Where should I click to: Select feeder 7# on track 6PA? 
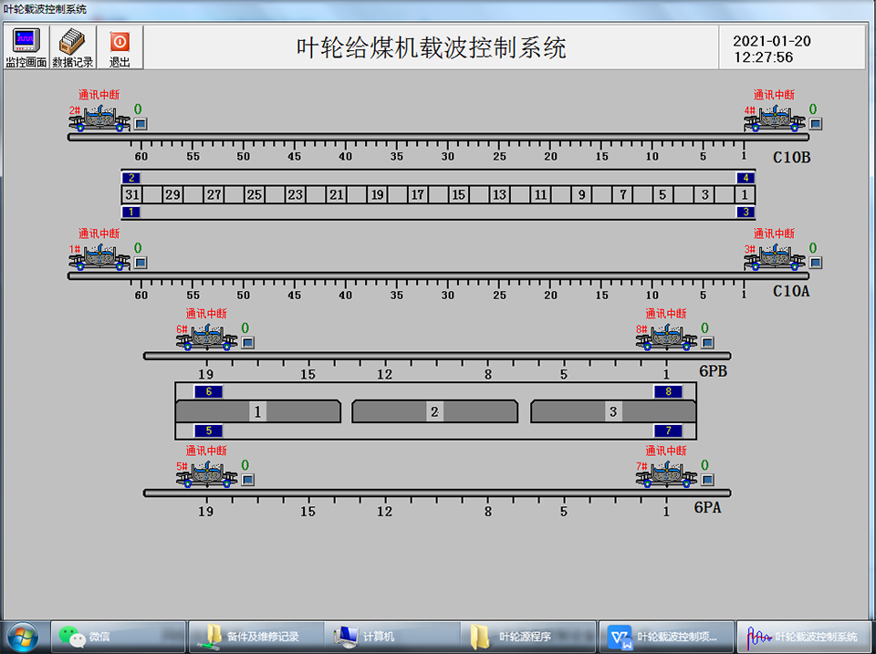pyautogui.click(x=666, y=474)
